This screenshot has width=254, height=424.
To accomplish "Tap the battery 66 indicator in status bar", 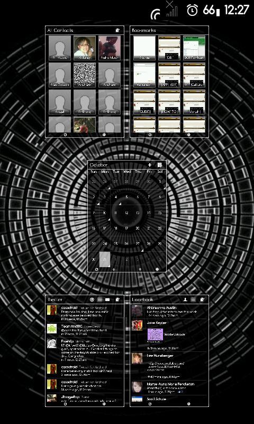I will pos(211,10).
